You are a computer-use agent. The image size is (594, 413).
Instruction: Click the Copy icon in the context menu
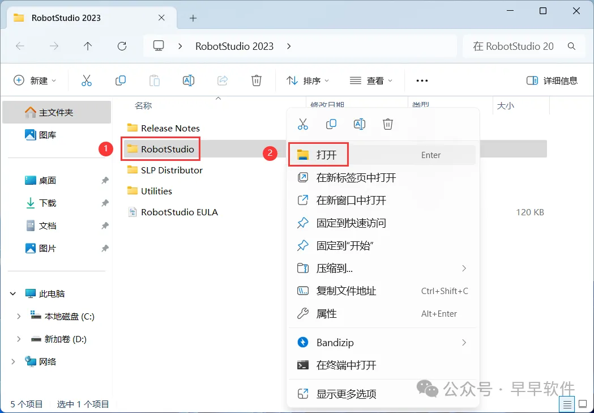point(331,124)
